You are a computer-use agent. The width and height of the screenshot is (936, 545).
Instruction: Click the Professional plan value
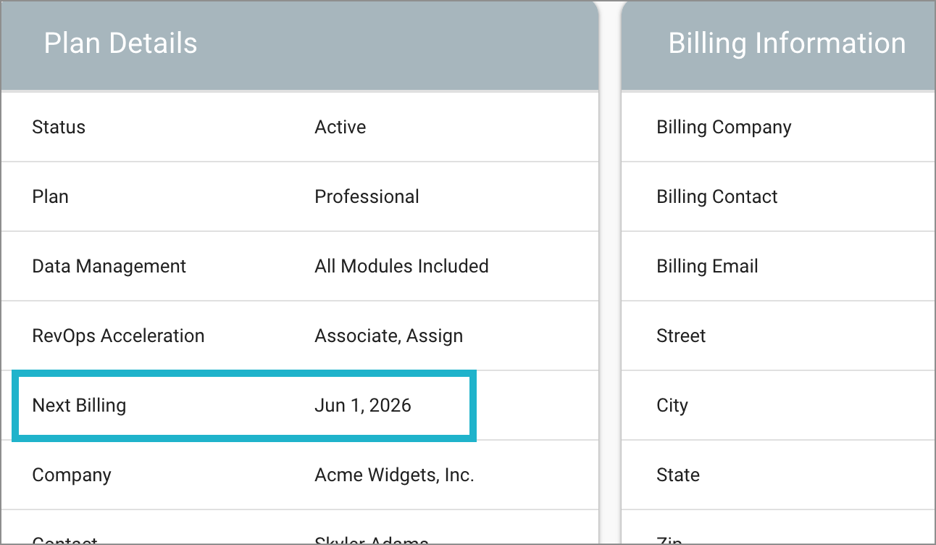click(367, 196)
